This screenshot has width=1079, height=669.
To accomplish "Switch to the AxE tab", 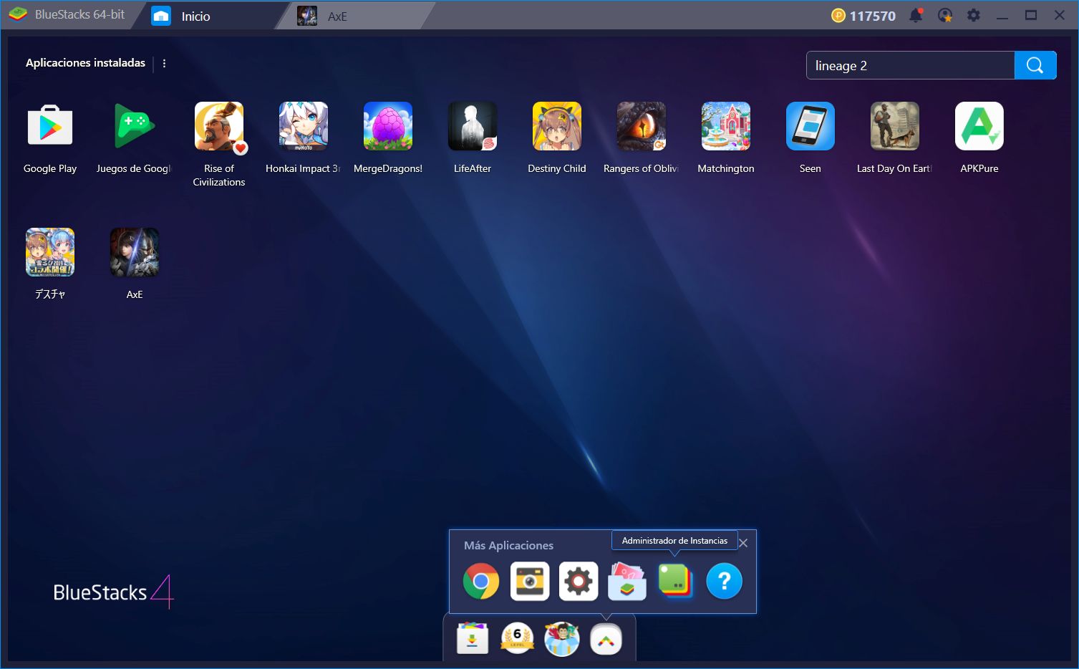I will (x=354, y=16).
